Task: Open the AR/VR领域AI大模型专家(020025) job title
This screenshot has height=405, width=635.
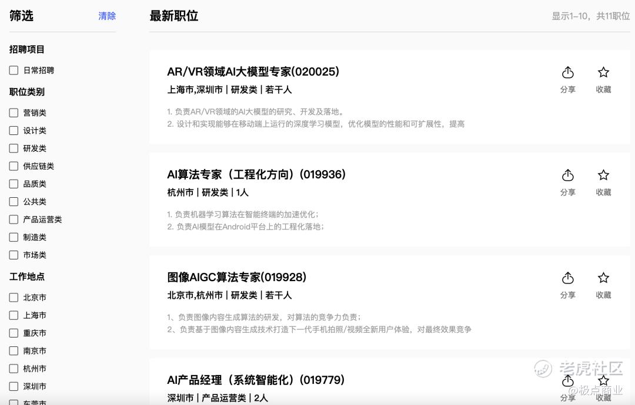Action: pyautogui.click(x=253, y=72)
